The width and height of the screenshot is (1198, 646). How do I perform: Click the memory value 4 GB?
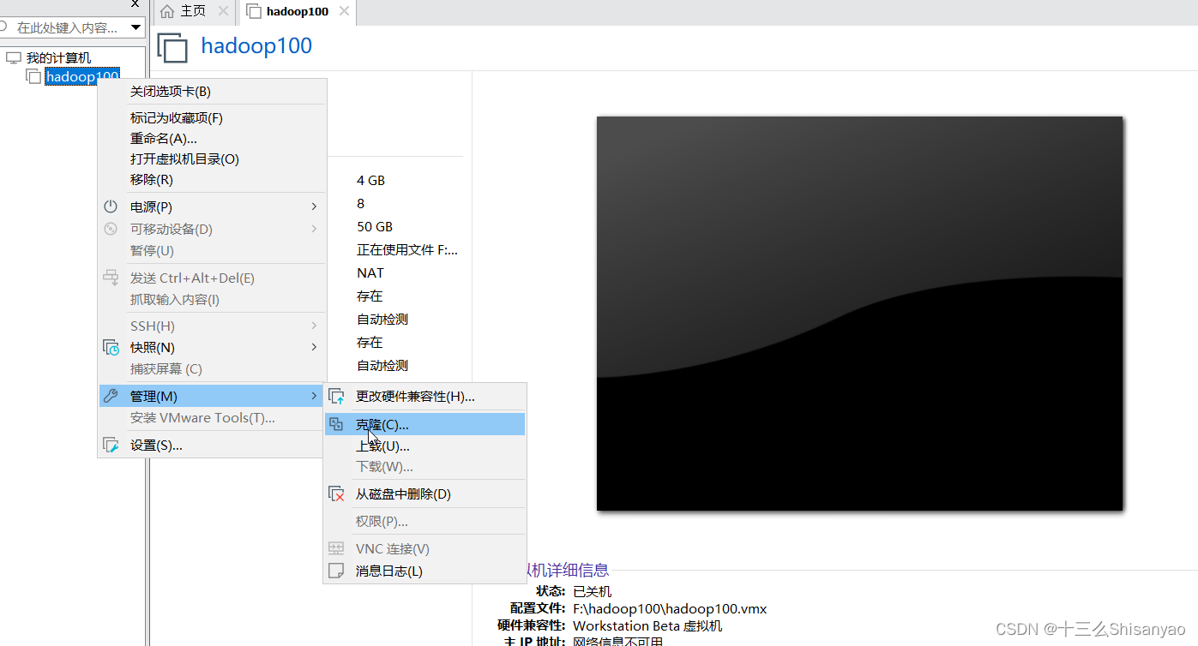(370, 181)
